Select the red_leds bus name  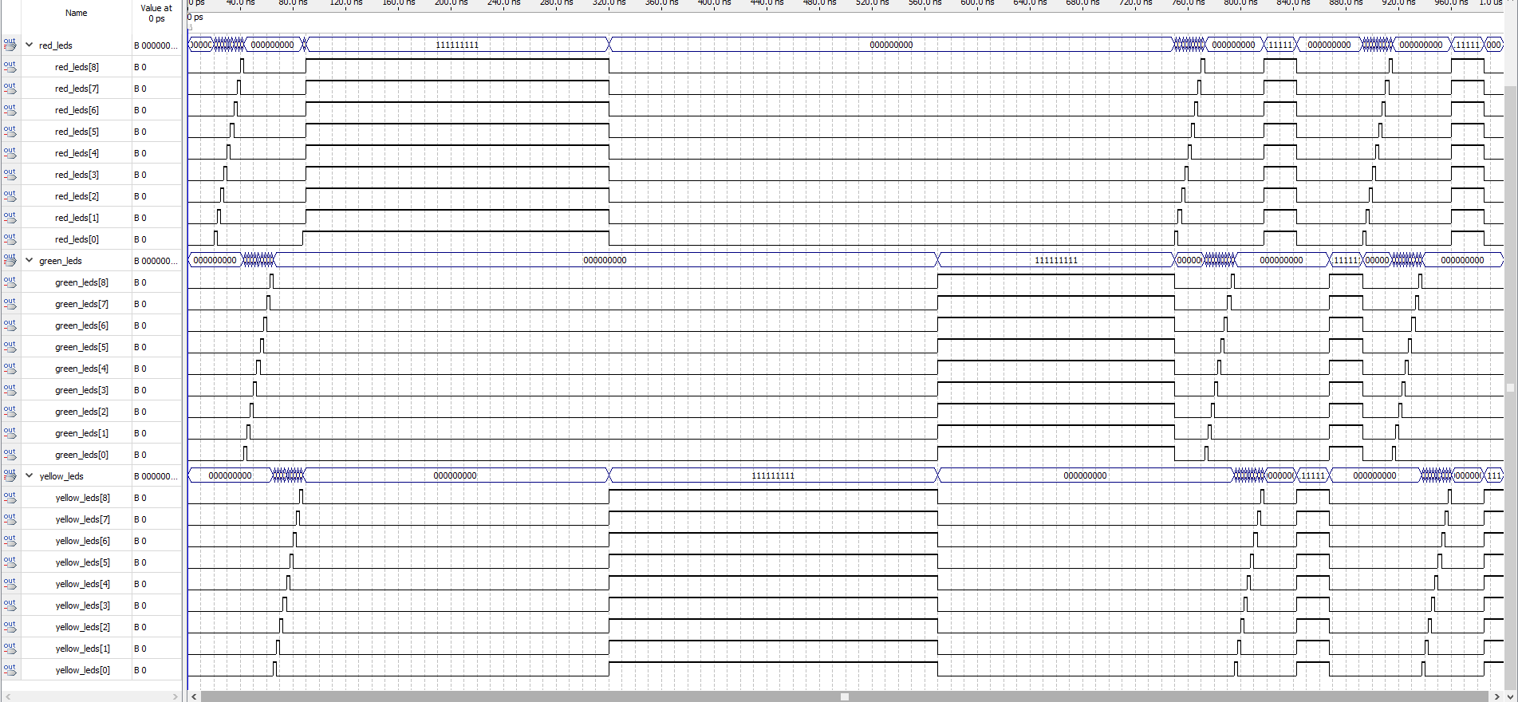click(56, 45)
